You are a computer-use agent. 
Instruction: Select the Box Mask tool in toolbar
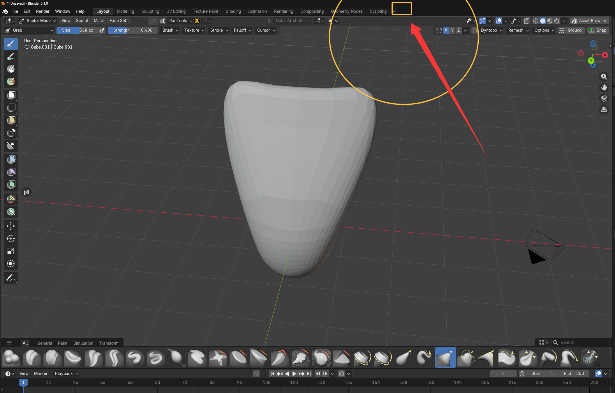tap(11, 95)
